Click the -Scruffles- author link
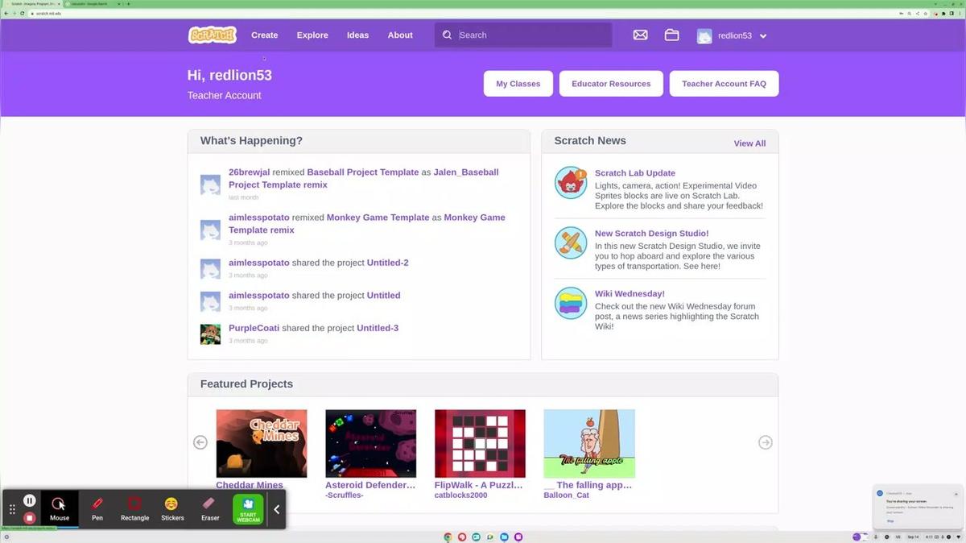966x543 pixels. tap(345, 495)
